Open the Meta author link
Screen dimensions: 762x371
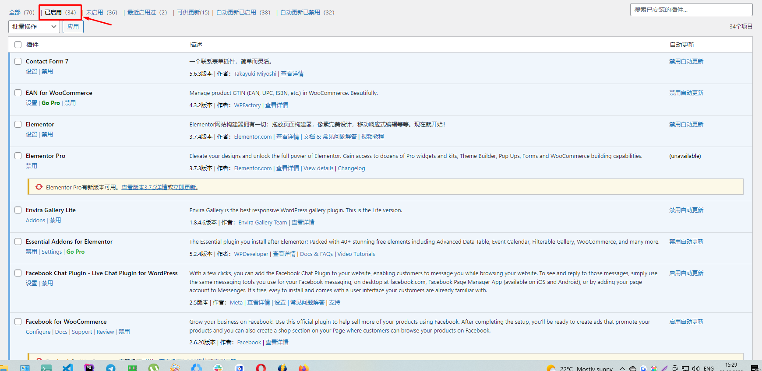(x=236, y=302)
